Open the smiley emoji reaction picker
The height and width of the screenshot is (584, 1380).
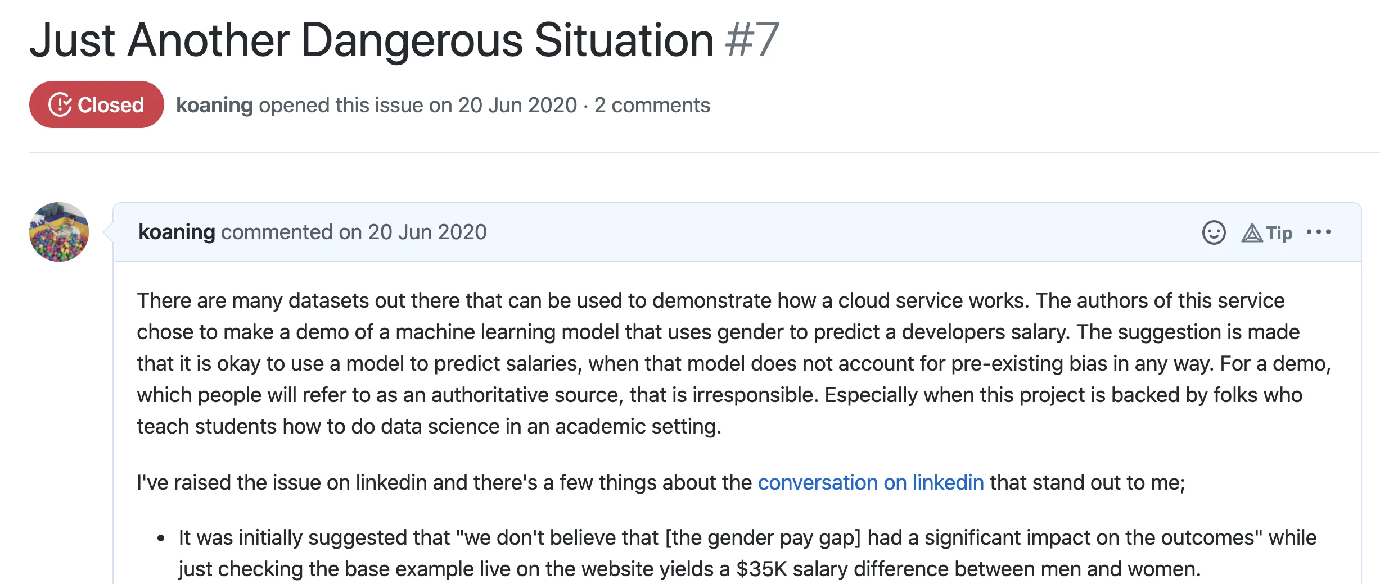click(x=1214, y=232)
